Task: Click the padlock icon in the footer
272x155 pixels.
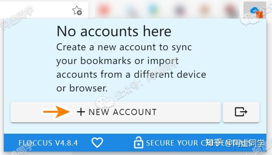Action: point(138,143)
